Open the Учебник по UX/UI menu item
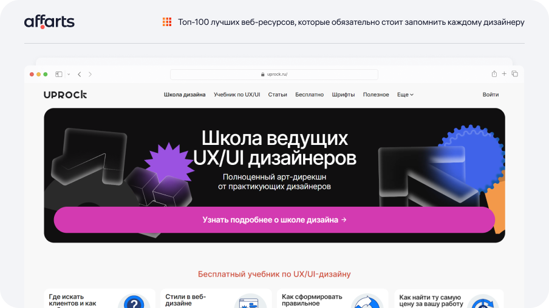 point(237,95)
